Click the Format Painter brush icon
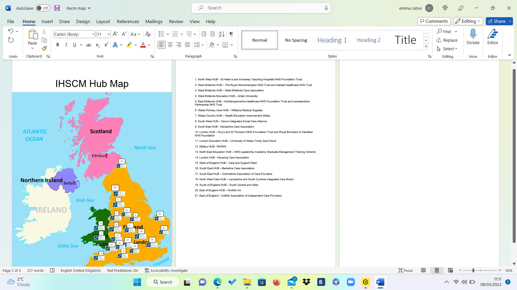Viewport: 517px width, 290px height. (44, 49)
